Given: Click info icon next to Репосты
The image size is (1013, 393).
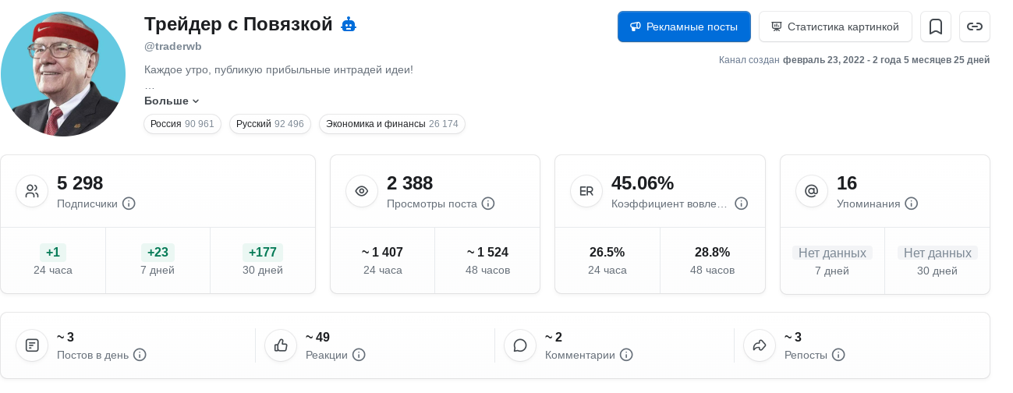Looking at the screenshot, I should [838, 355].
